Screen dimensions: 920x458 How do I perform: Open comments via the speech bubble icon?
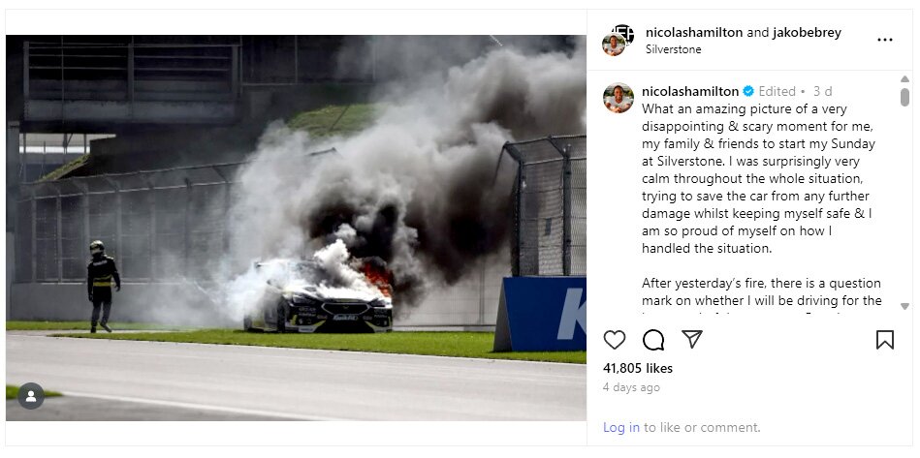tap(653, 340)
